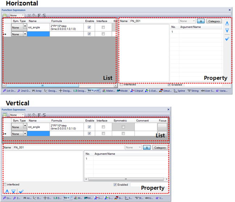Click Focus button for rot_angle, Vertical list
235x202 pixels.
(x=162, y=127)
